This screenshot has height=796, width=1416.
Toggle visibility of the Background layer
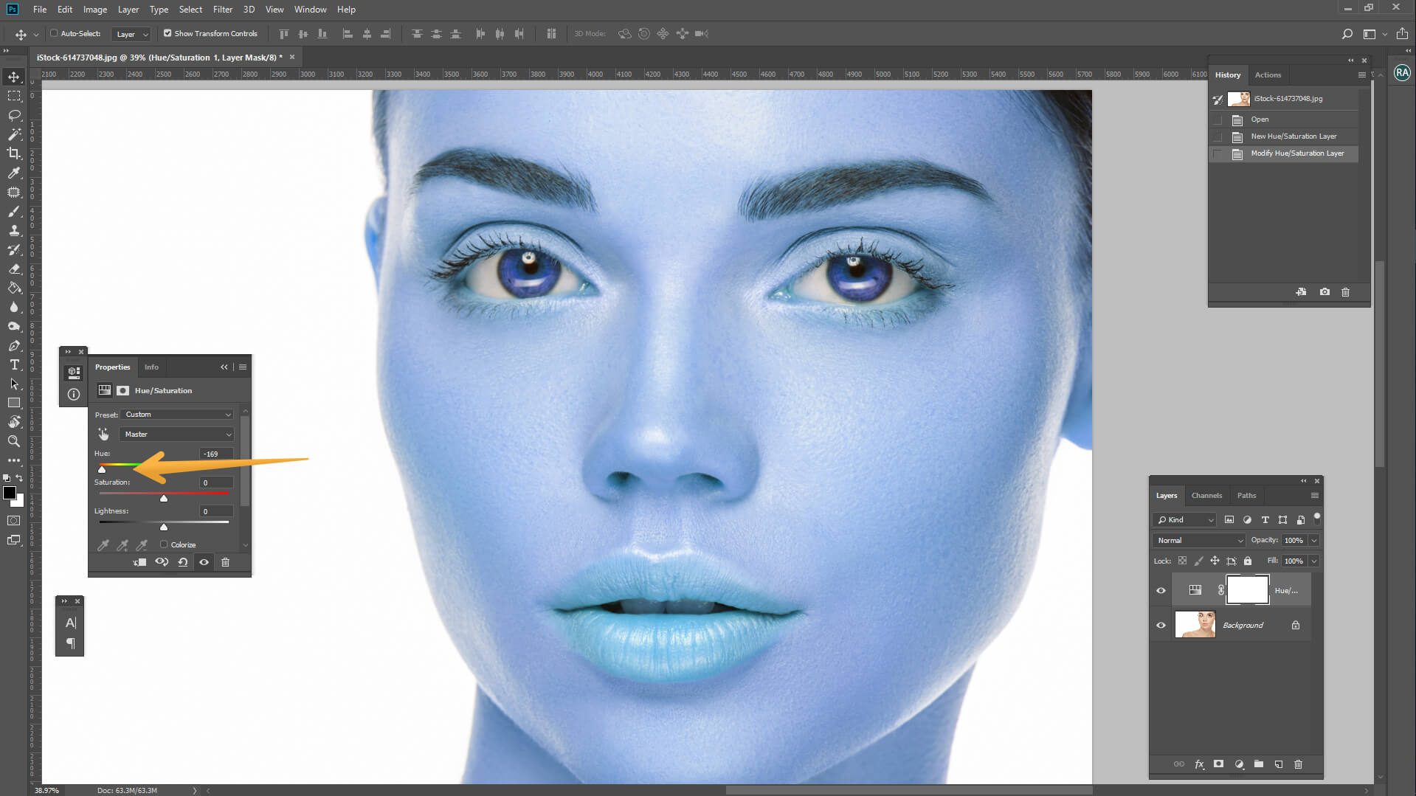point(1161,625)
